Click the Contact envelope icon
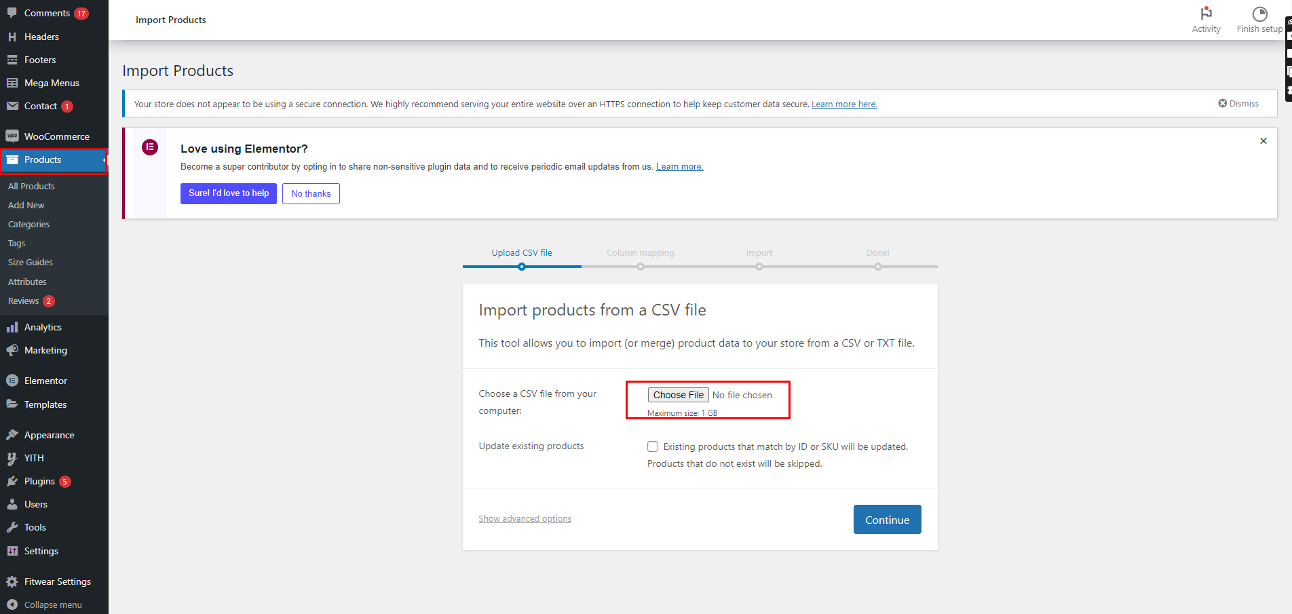The height and width of the screenshot is (614, 1292). (12, 106)
